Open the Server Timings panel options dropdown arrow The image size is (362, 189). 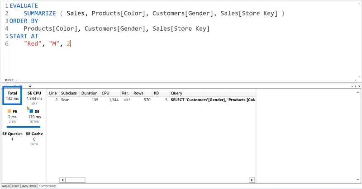pos(352,86)
